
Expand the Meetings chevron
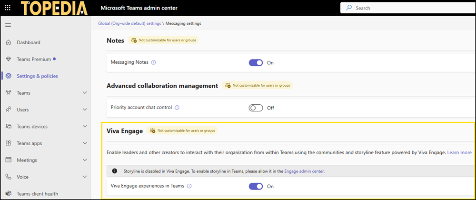click(x=85, y=160)
